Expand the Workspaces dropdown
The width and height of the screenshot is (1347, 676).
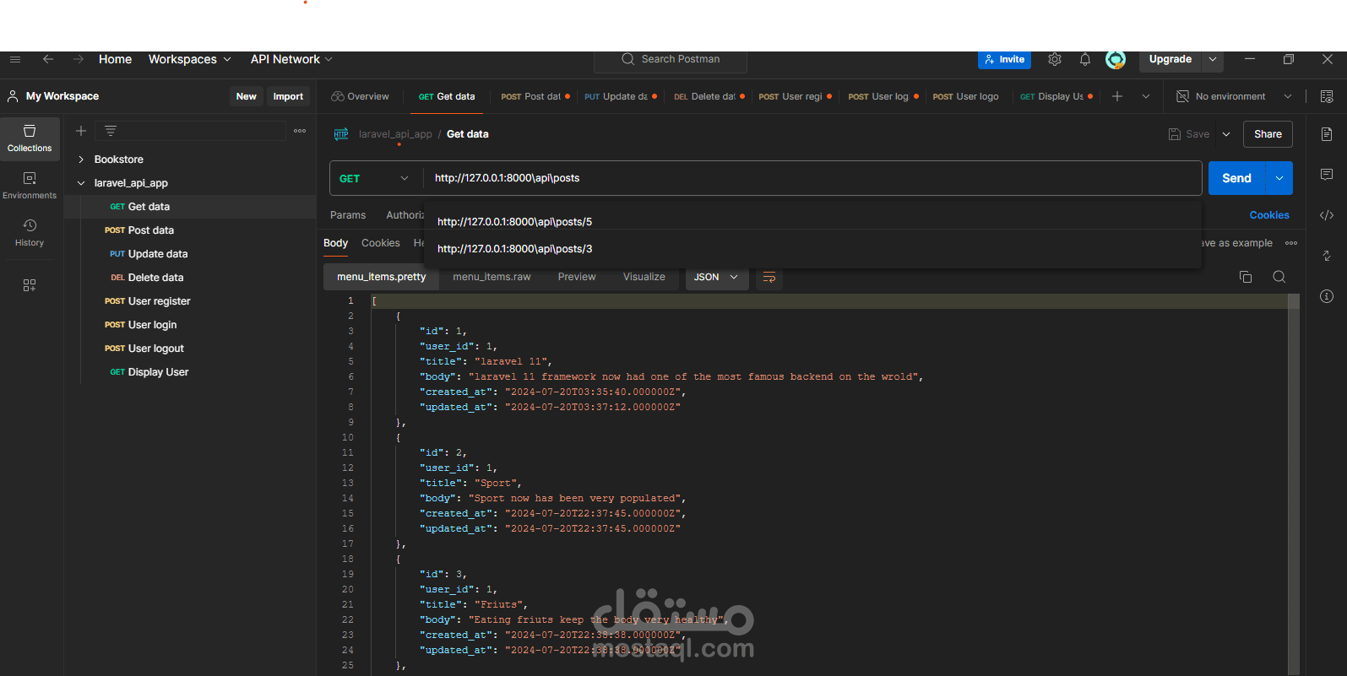click(x=190, y=59)
